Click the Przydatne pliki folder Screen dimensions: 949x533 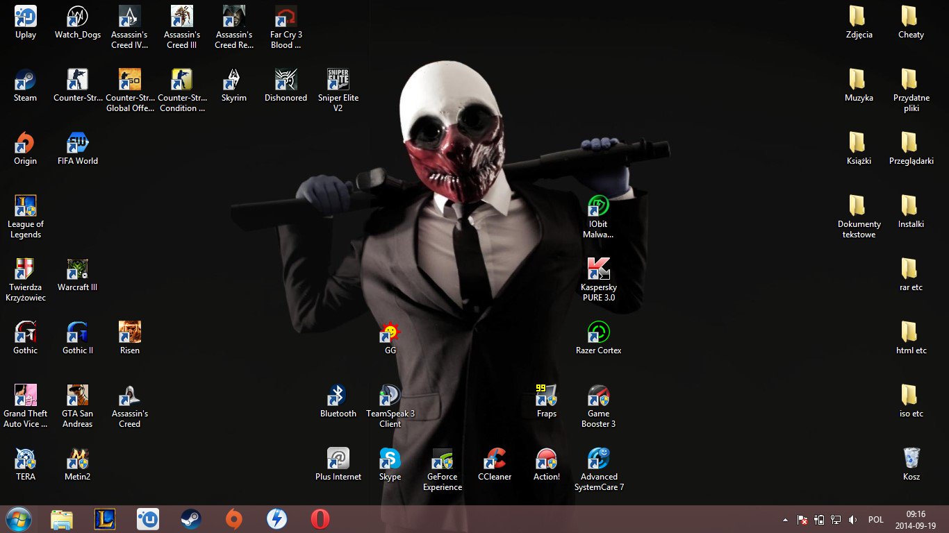tap(911, 90)
